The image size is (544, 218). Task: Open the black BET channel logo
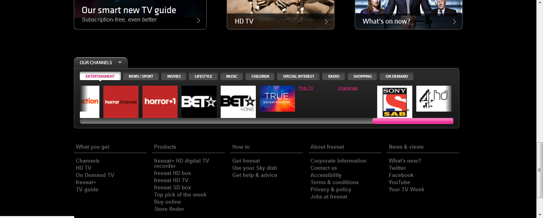(x=199, y=102)
